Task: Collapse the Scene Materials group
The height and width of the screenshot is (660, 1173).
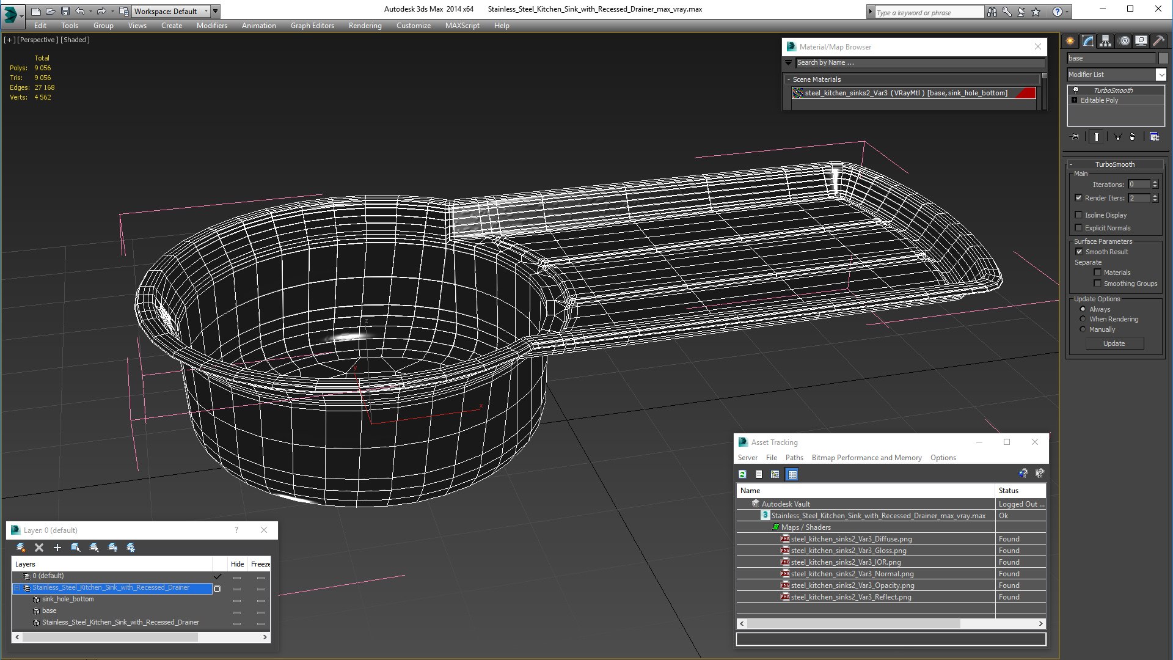Action: (789, 79)
